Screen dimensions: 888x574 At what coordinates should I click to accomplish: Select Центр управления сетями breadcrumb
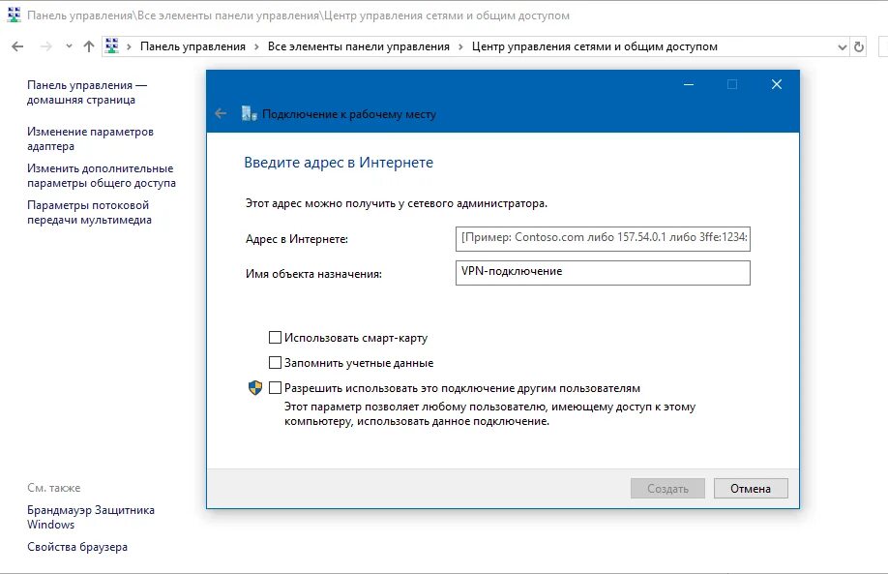click(x=595, y=46)
